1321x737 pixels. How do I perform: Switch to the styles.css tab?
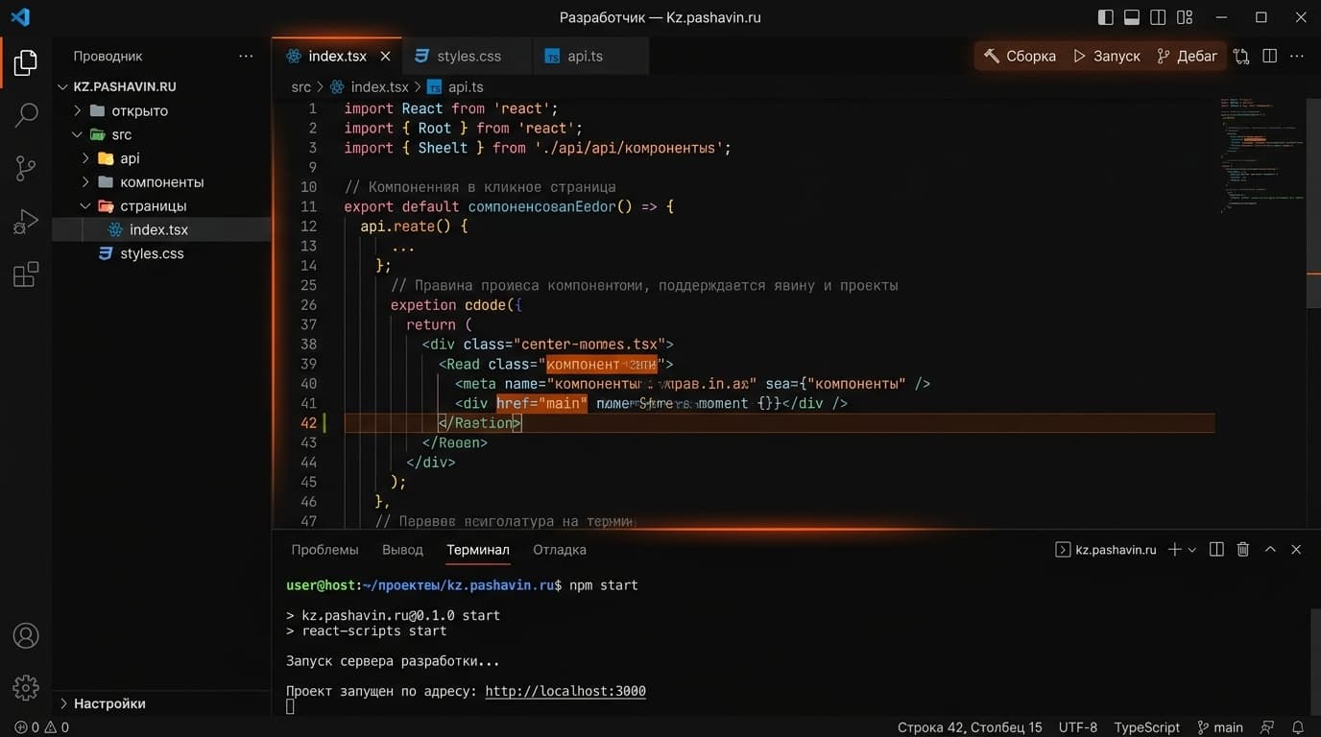click(x=468, y=57)
